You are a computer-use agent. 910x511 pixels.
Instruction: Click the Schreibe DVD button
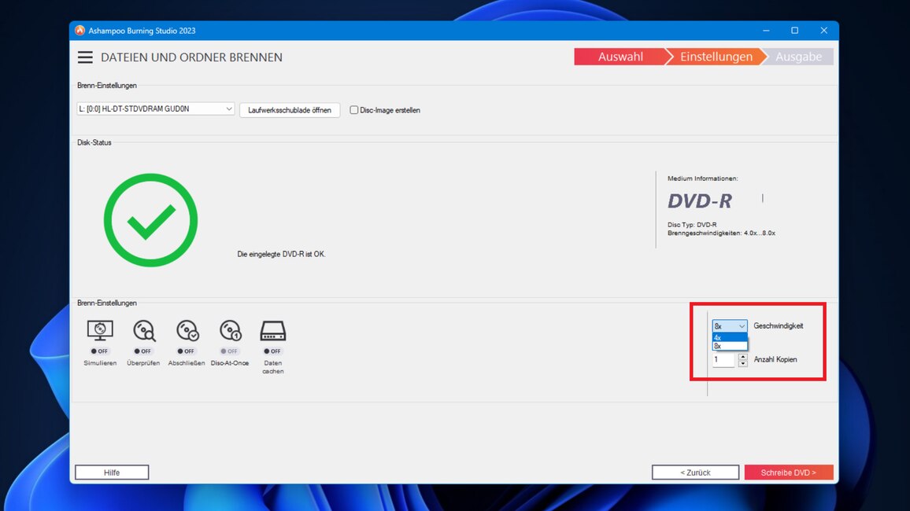point(788,472)
